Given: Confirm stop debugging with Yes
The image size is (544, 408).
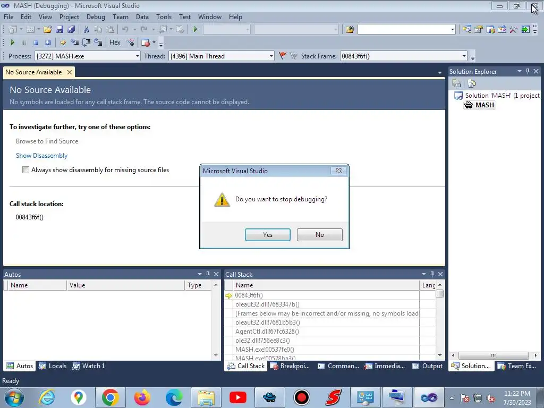Looking at the screenshot, I should [x=268, y=234].
